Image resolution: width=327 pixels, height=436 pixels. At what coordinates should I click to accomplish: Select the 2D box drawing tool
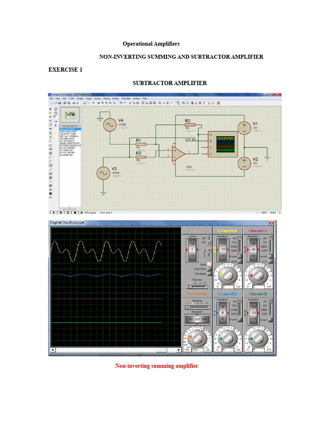(51, 174)
